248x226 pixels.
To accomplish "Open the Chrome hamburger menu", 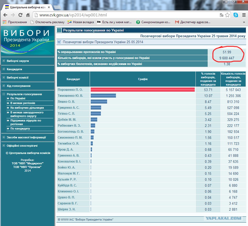I will [x=244, y=15].
